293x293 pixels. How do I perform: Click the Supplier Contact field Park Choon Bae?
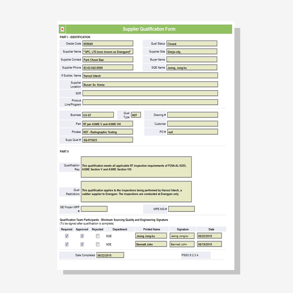click(x=108, y=60)
